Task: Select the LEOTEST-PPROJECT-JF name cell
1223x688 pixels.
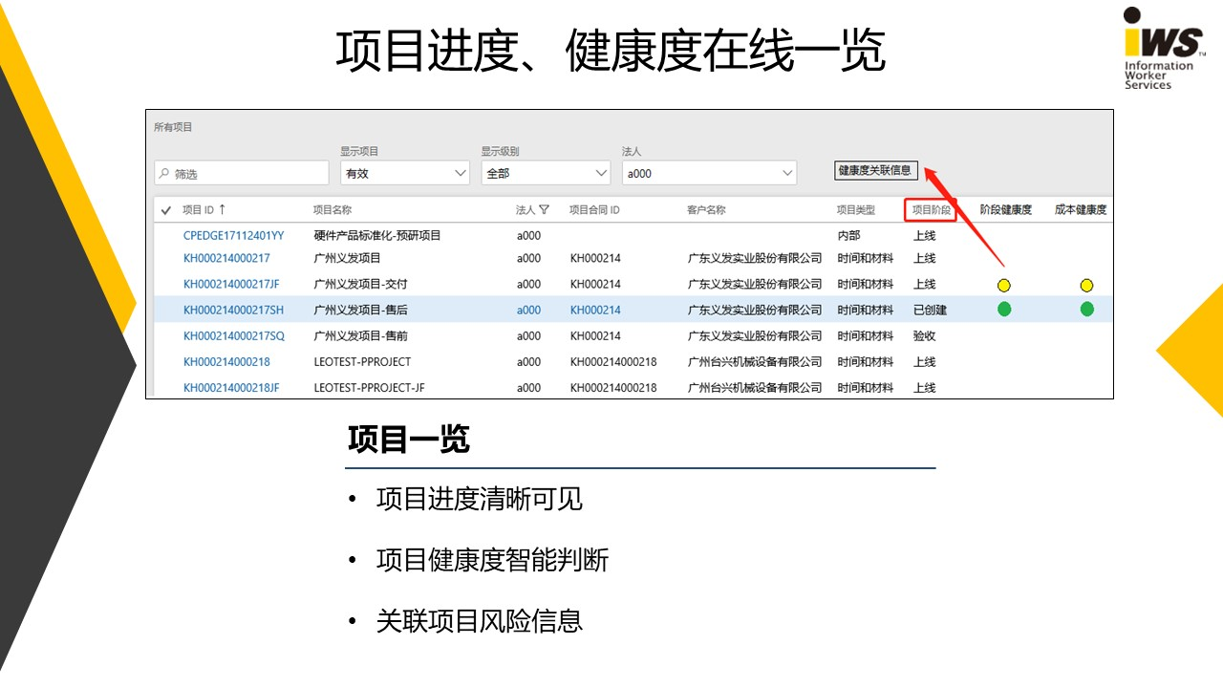Action: (369, 387)
